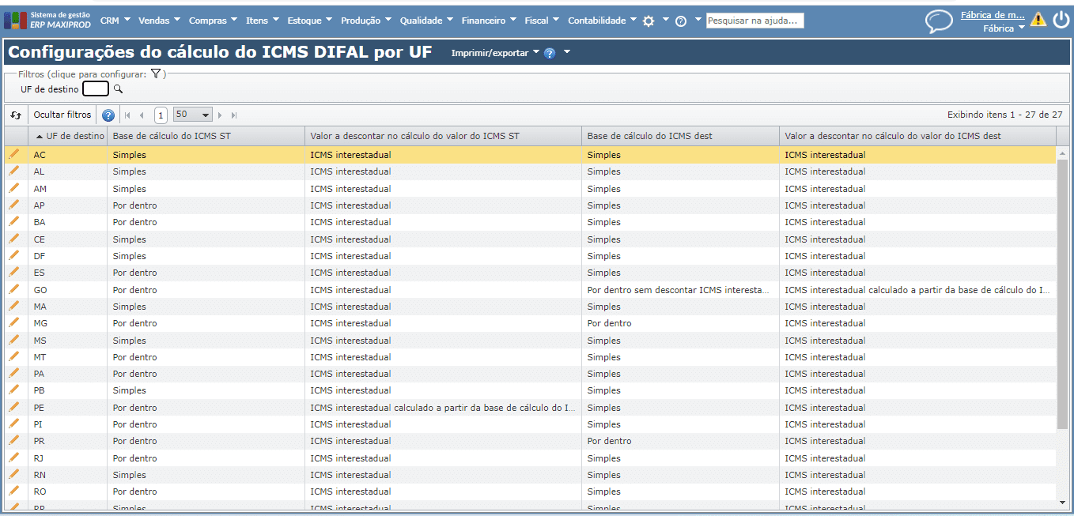
Task: Go to the next page arrow
Action: [x=220, y=115]
